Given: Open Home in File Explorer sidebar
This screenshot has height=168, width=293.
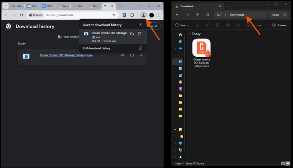Looking at the screenshot, I should point(180,35).
